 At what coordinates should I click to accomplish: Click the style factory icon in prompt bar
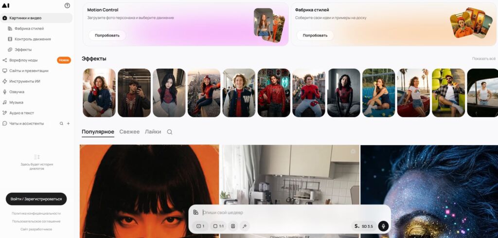pos(196,212)
